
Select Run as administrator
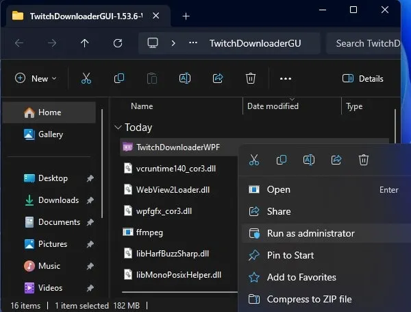(326, 233)
